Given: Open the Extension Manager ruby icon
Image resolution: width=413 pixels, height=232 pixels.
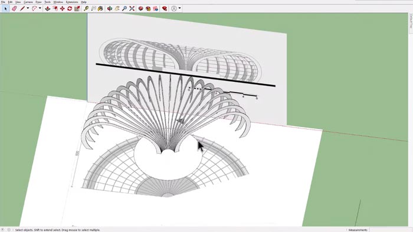Looking at the screenshot, I should [x=165, y=9].
